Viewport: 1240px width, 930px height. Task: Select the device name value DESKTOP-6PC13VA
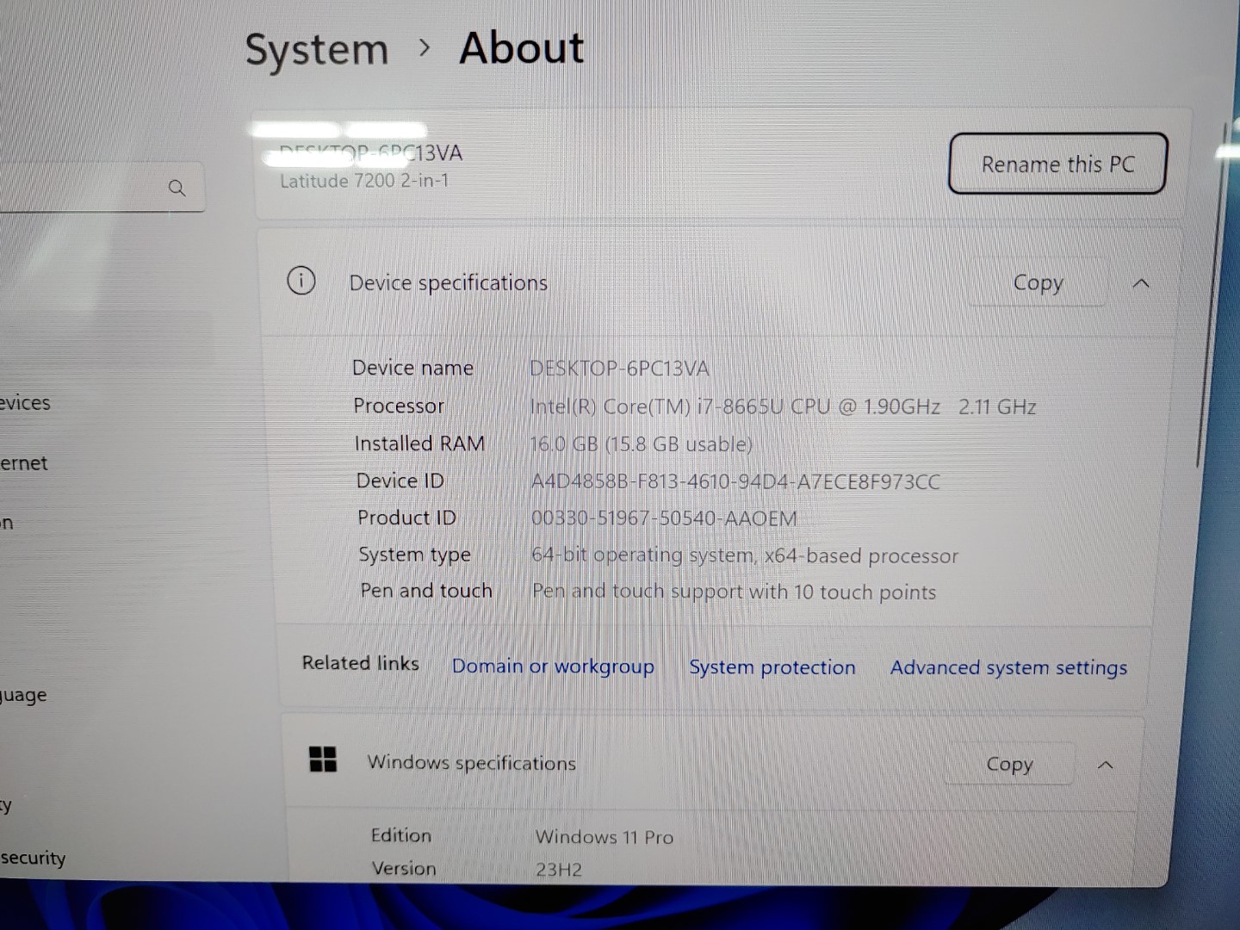click(619, 369)
